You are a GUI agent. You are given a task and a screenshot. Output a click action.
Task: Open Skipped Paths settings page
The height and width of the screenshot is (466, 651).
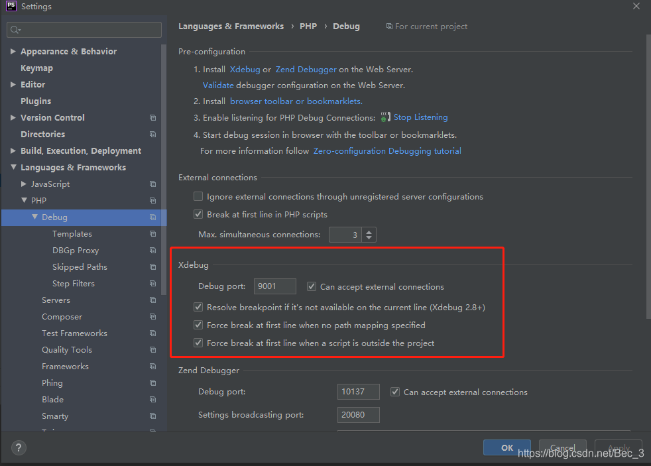click(x=80, y=267)
